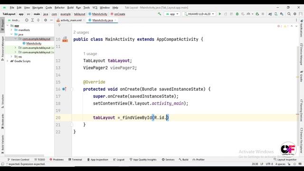Open the Profiler tool window

(199, 160)
